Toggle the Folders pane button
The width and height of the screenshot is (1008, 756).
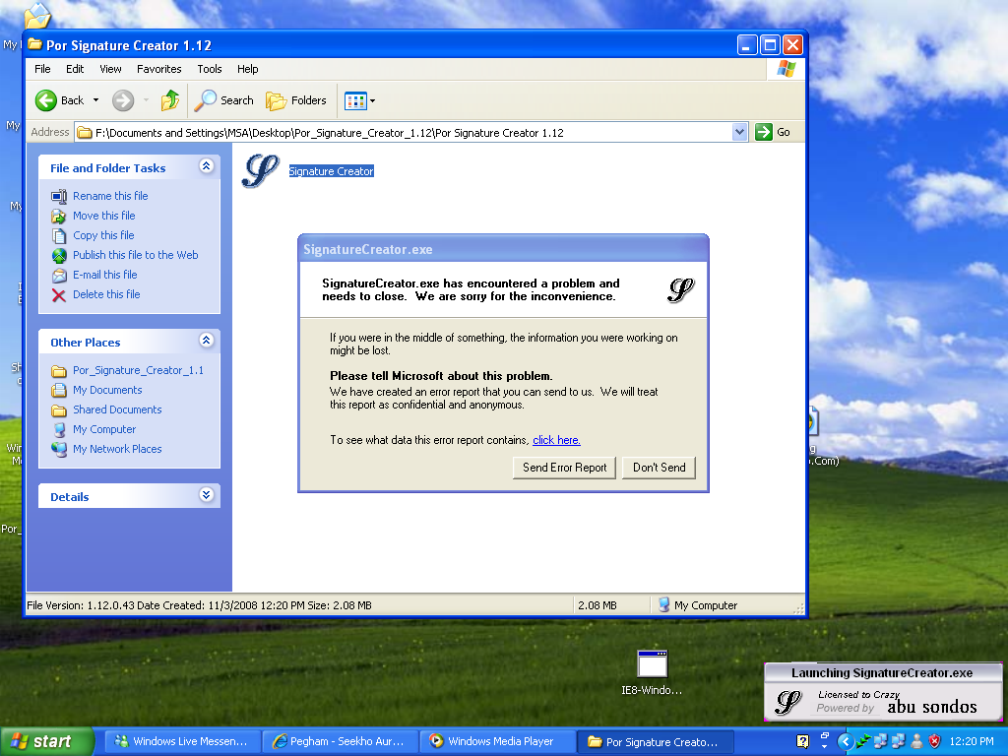tap(296, 100)
